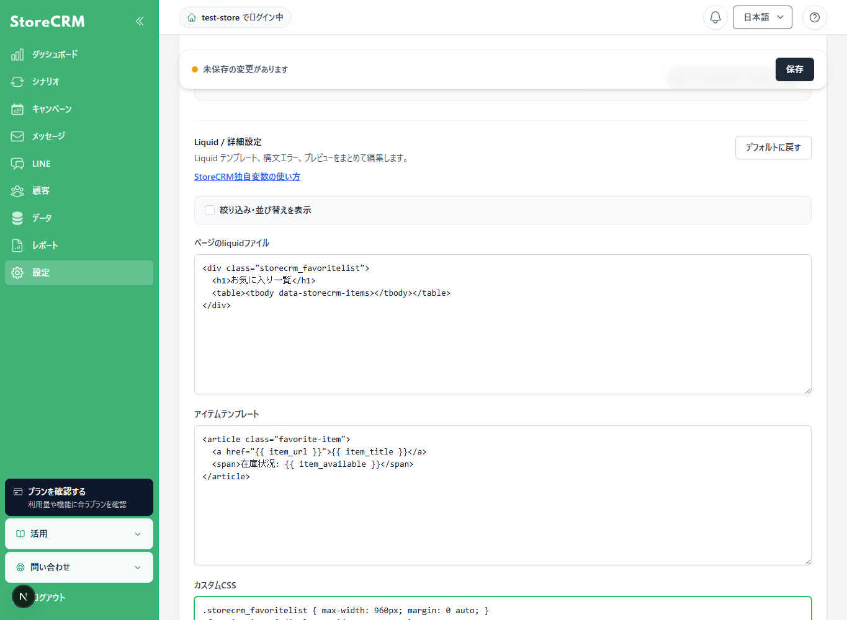
Task: Click the StoreCRM logo
Action: (x=47, y=21)
